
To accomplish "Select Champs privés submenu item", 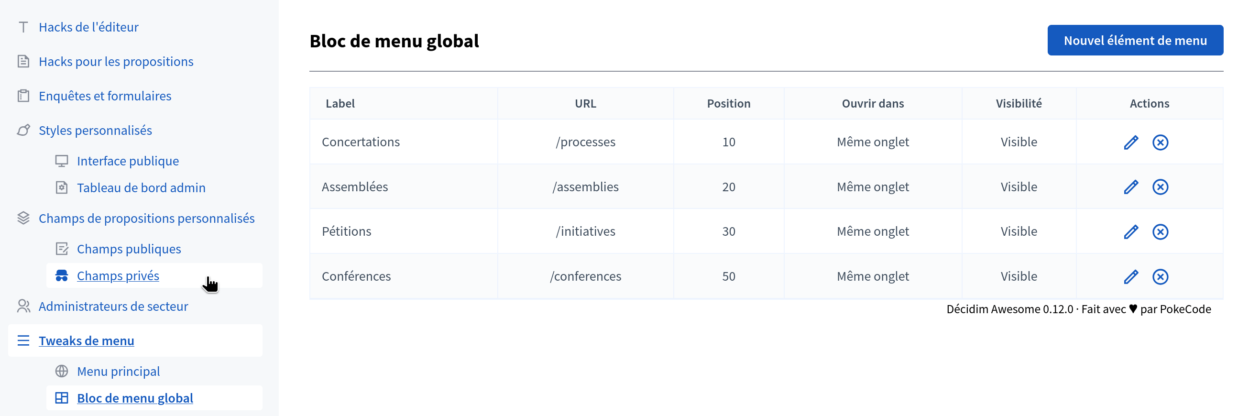I will (118, 276).
